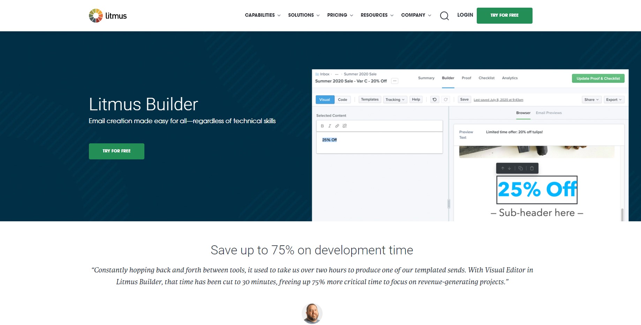Select the 'Litmus Builder' title
The height and width of the screenshot is (325, 641).
143,104
